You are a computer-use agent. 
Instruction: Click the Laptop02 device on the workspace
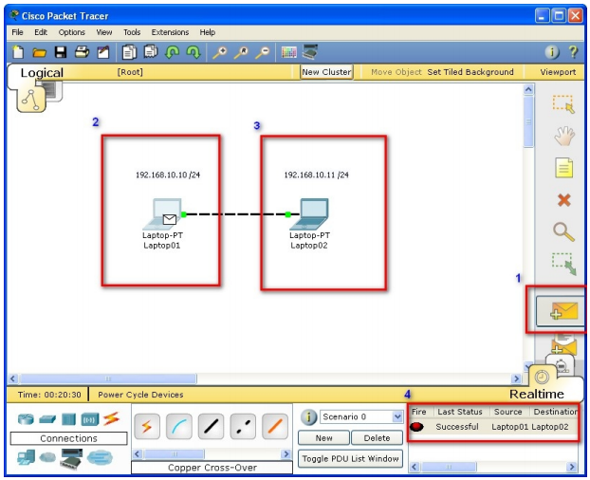309,214
